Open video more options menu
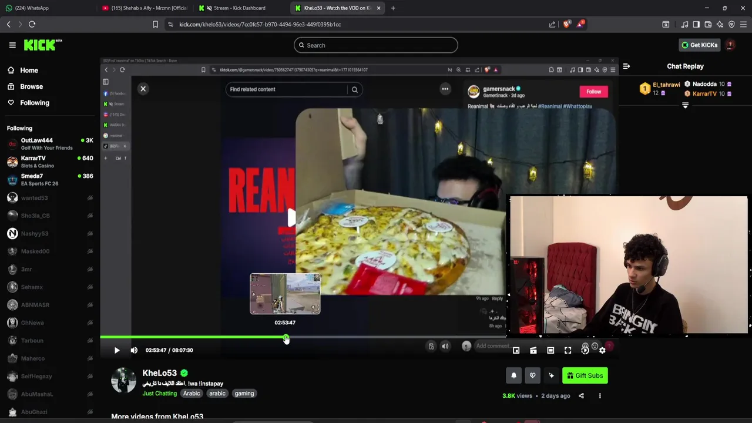Viewport: 752px width, 423px height. [600, 395]
